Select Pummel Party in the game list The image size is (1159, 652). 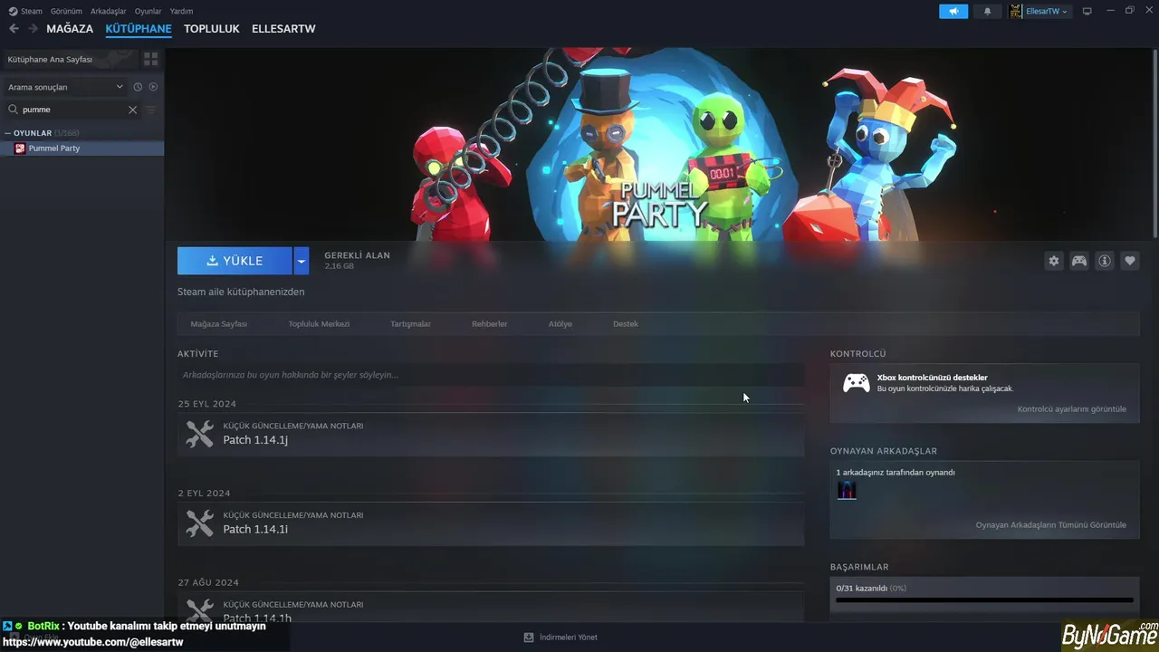(81, 148)
